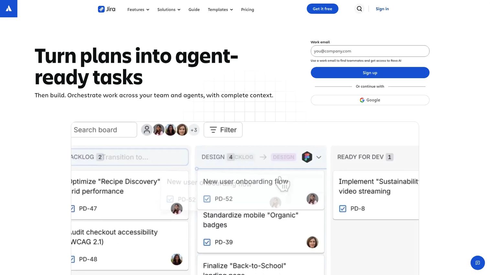The height and width of the screenshot is (275, 490).
Task: Click the "Turn plans into agent-ready tasks" headline
Action: click(x=136, y=67)
